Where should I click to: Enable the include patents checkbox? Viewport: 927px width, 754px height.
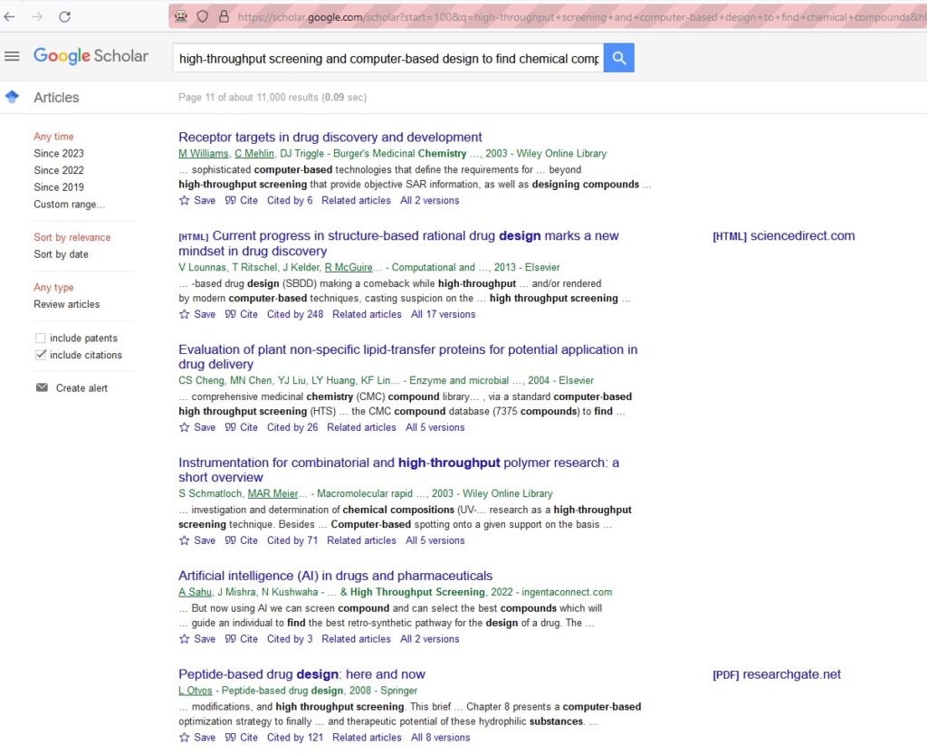tap(40, 339)
